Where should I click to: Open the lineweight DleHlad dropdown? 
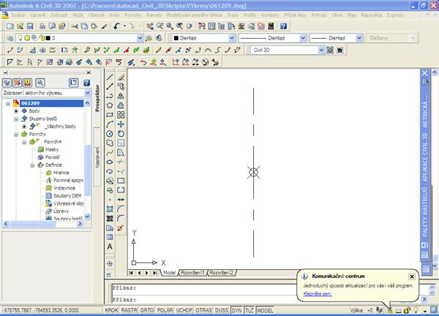tap(359, 38)
